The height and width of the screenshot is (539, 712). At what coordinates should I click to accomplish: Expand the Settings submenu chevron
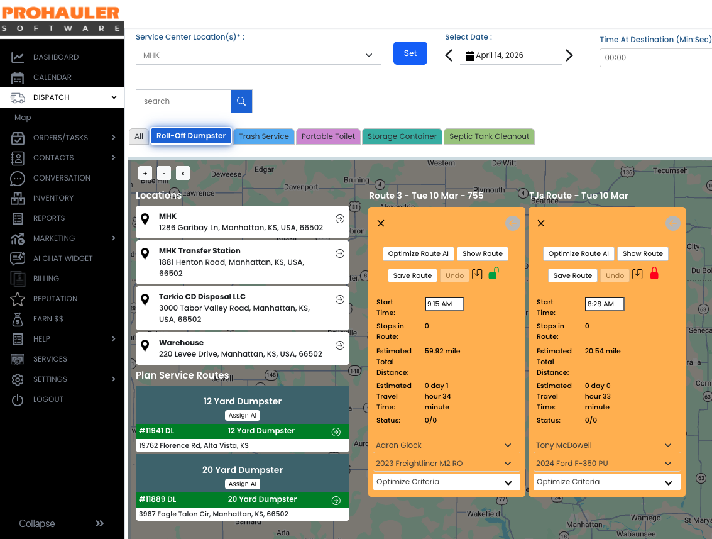[114, 379]
